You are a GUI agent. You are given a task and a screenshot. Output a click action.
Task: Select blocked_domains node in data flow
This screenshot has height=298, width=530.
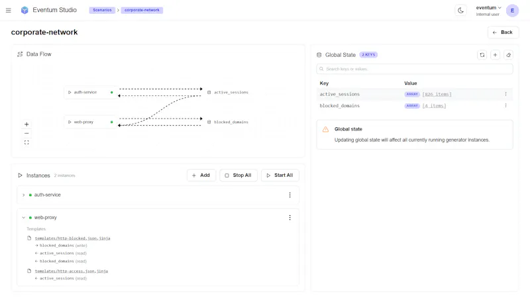tap(228, 122)
